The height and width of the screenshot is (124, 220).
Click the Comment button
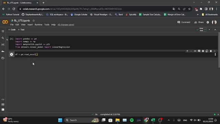pyautogui.click(x=184, y=22)
